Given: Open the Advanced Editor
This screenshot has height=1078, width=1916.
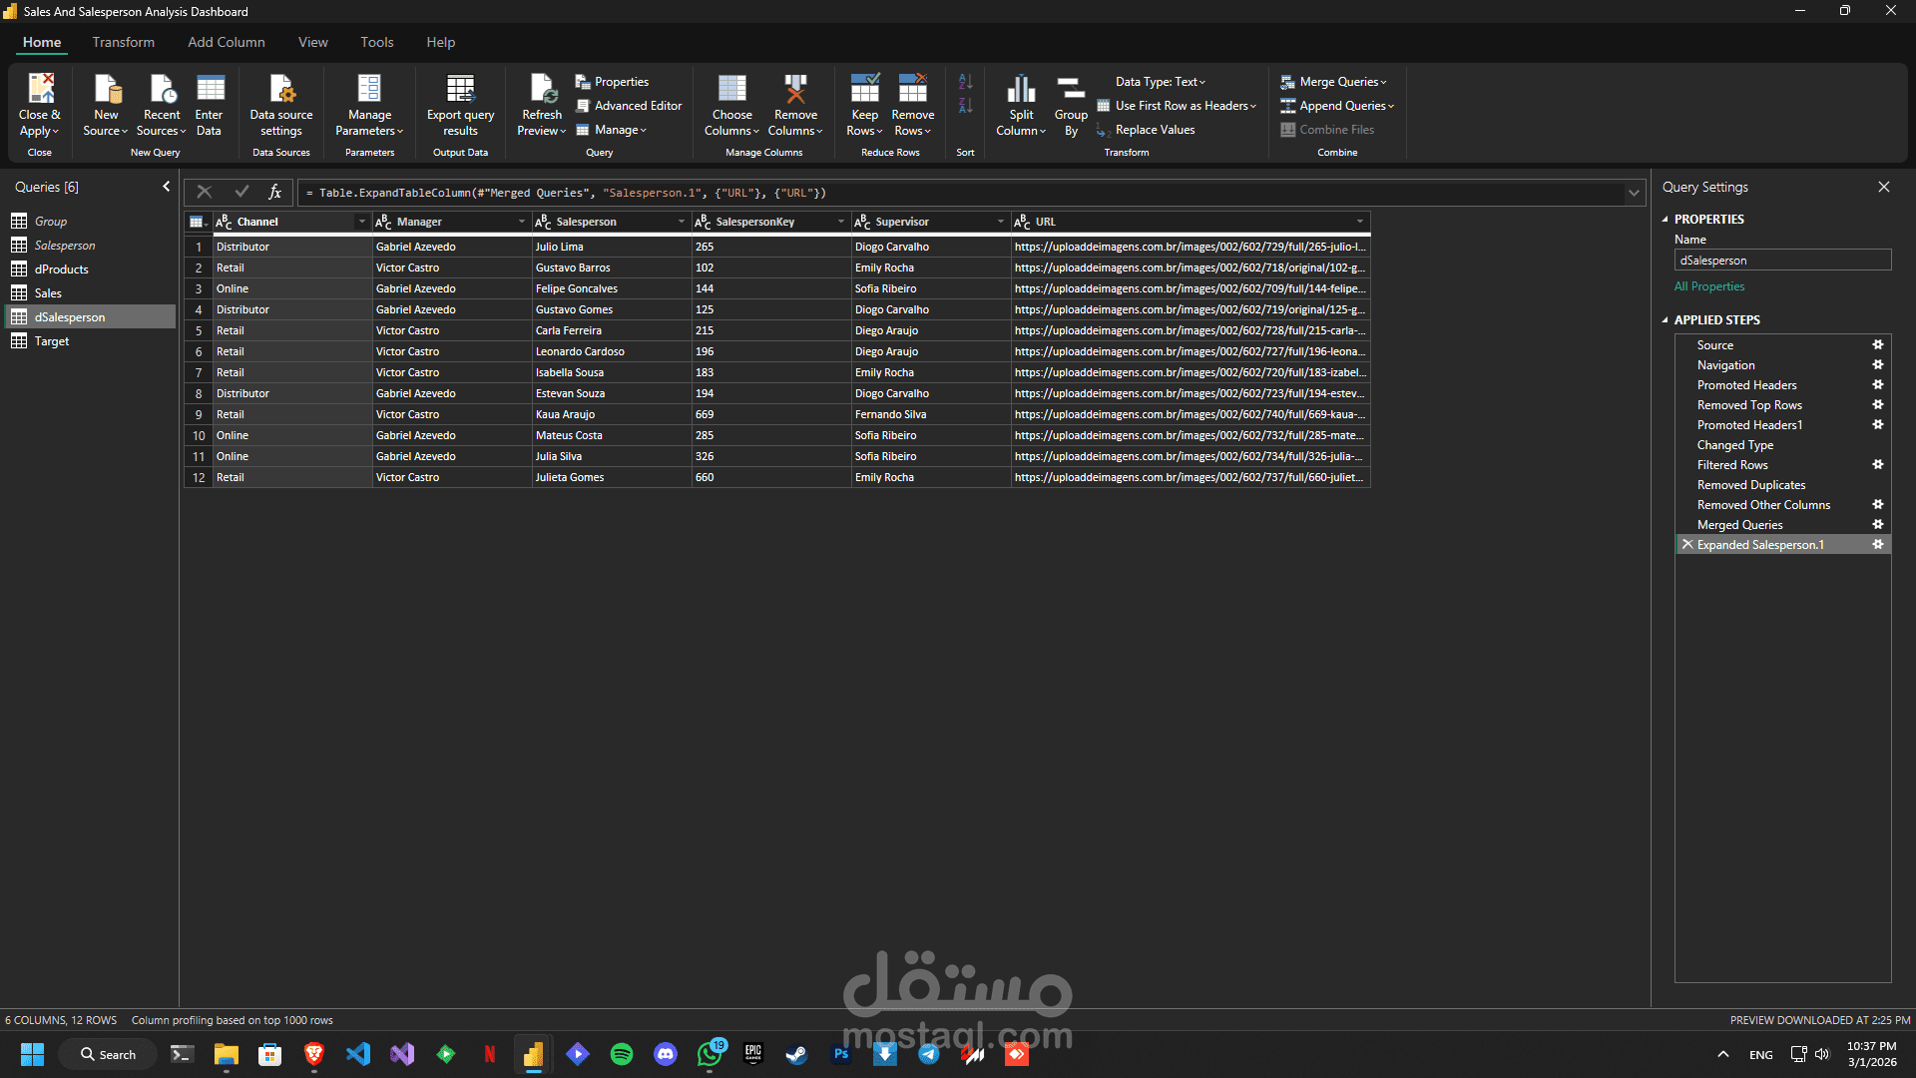Looking at the screenshot, I should tap(629, 106).
